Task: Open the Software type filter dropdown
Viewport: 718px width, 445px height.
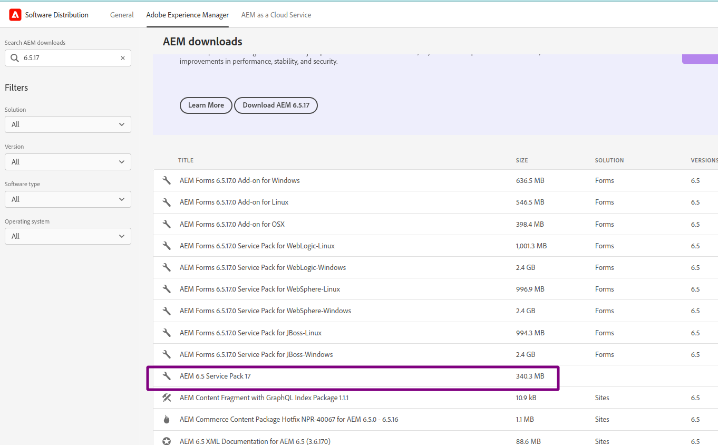Action: pos(67,199)
